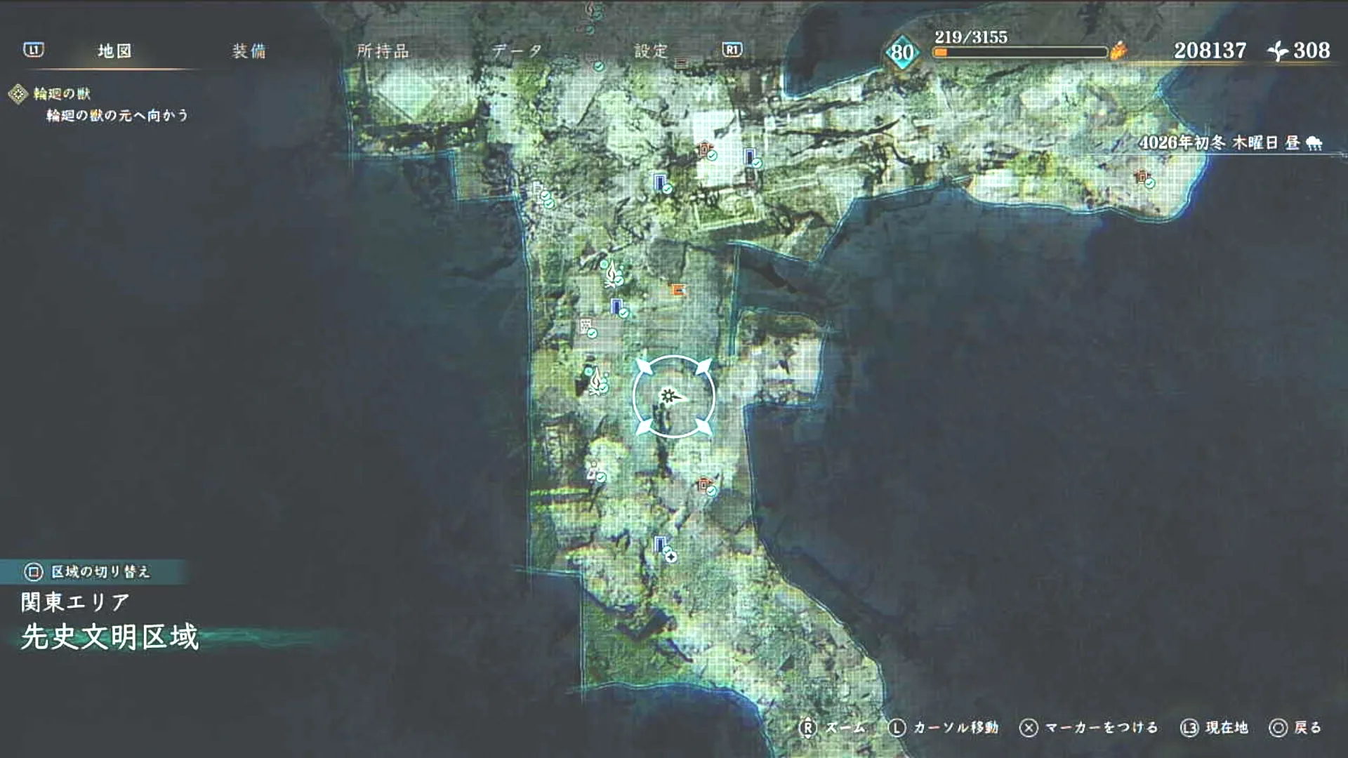Select the white grid tablet marker

(x=586, y=326)
